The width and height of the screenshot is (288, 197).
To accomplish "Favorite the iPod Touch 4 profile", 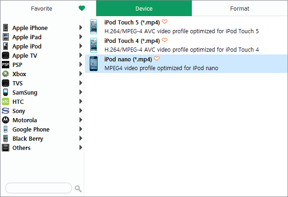I will coord(165,40).
